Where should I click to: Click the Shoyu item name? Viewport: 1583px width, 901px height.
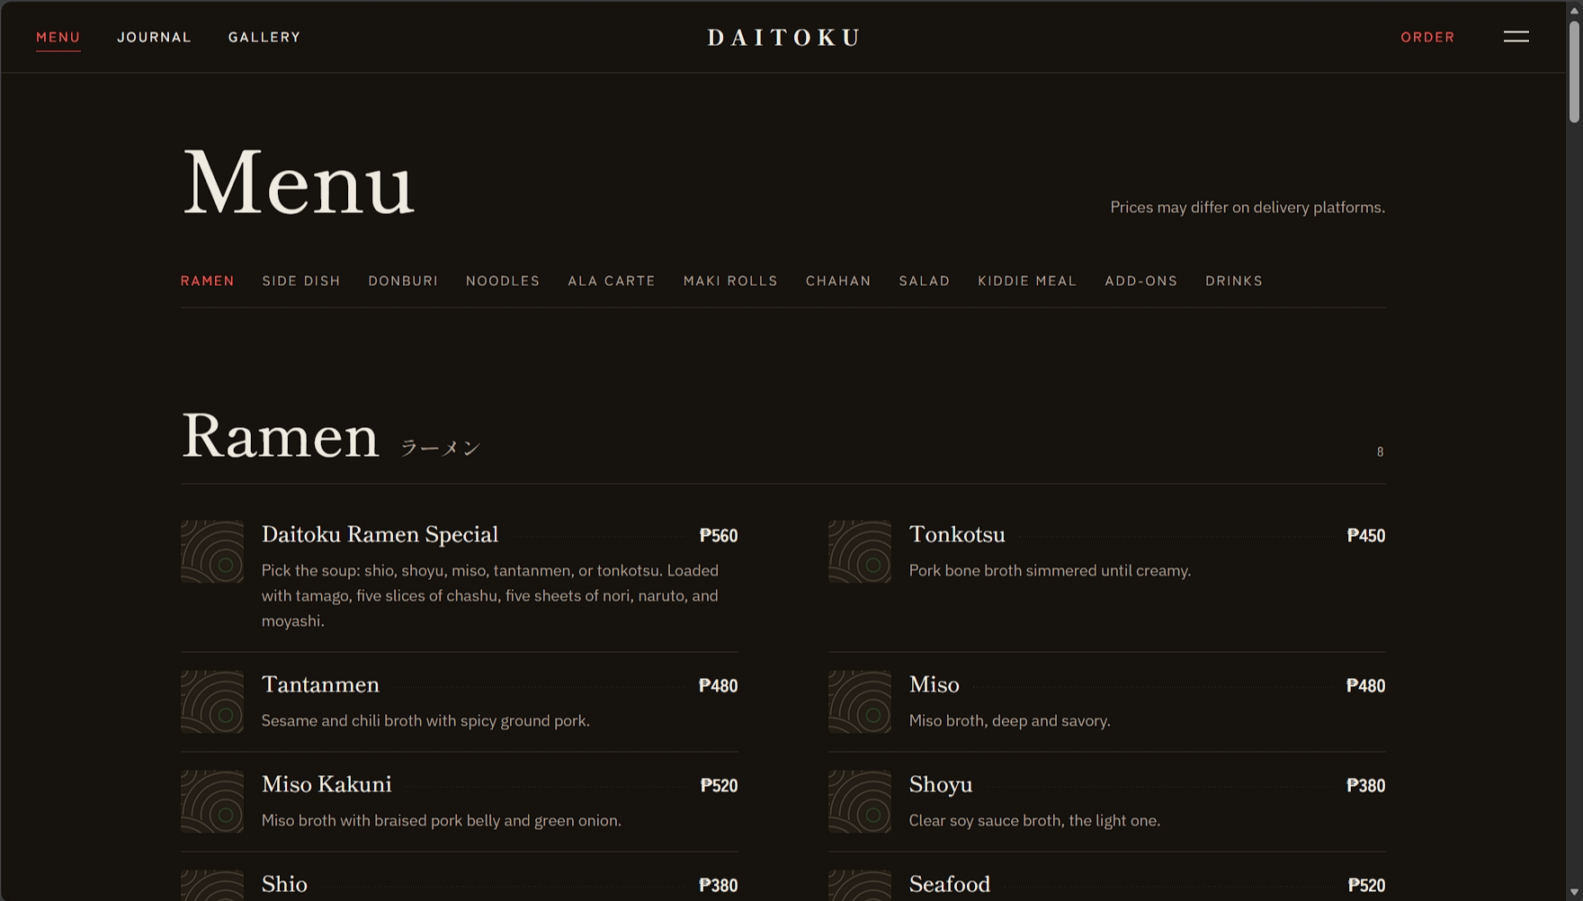pyautogui.click(x=941, y=784)
